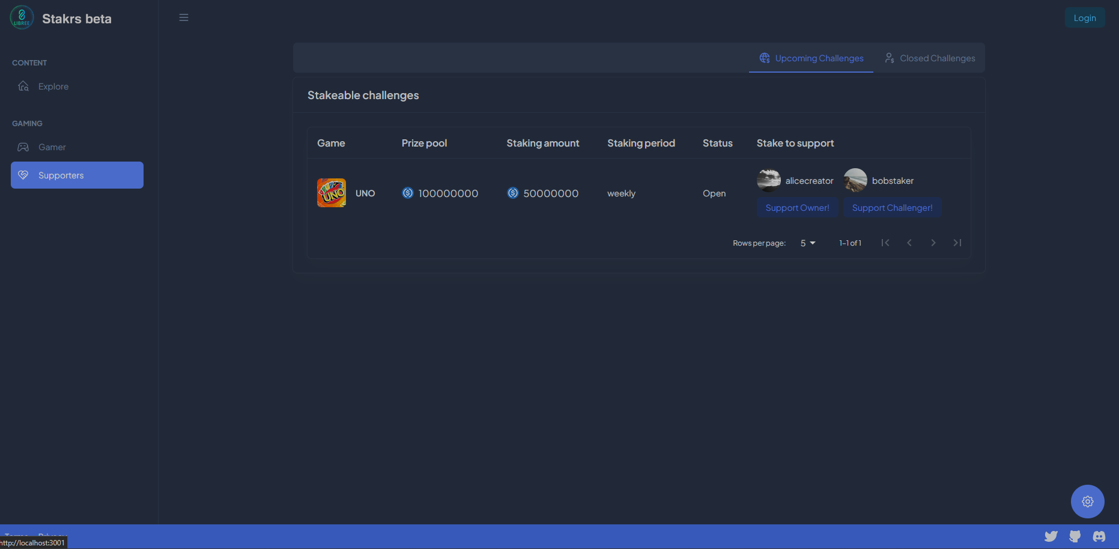Go to the previous page arrow
This screenshot has height=549, width=1119.
[x=909, y=243]
